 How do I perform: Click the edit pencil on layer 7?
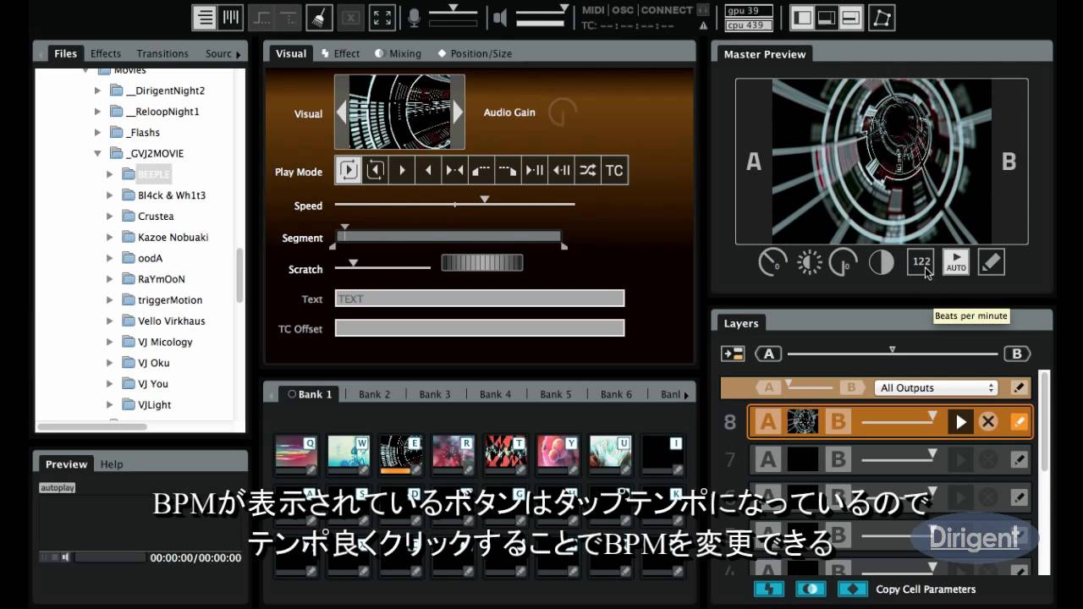click(x=1020, y=459)
